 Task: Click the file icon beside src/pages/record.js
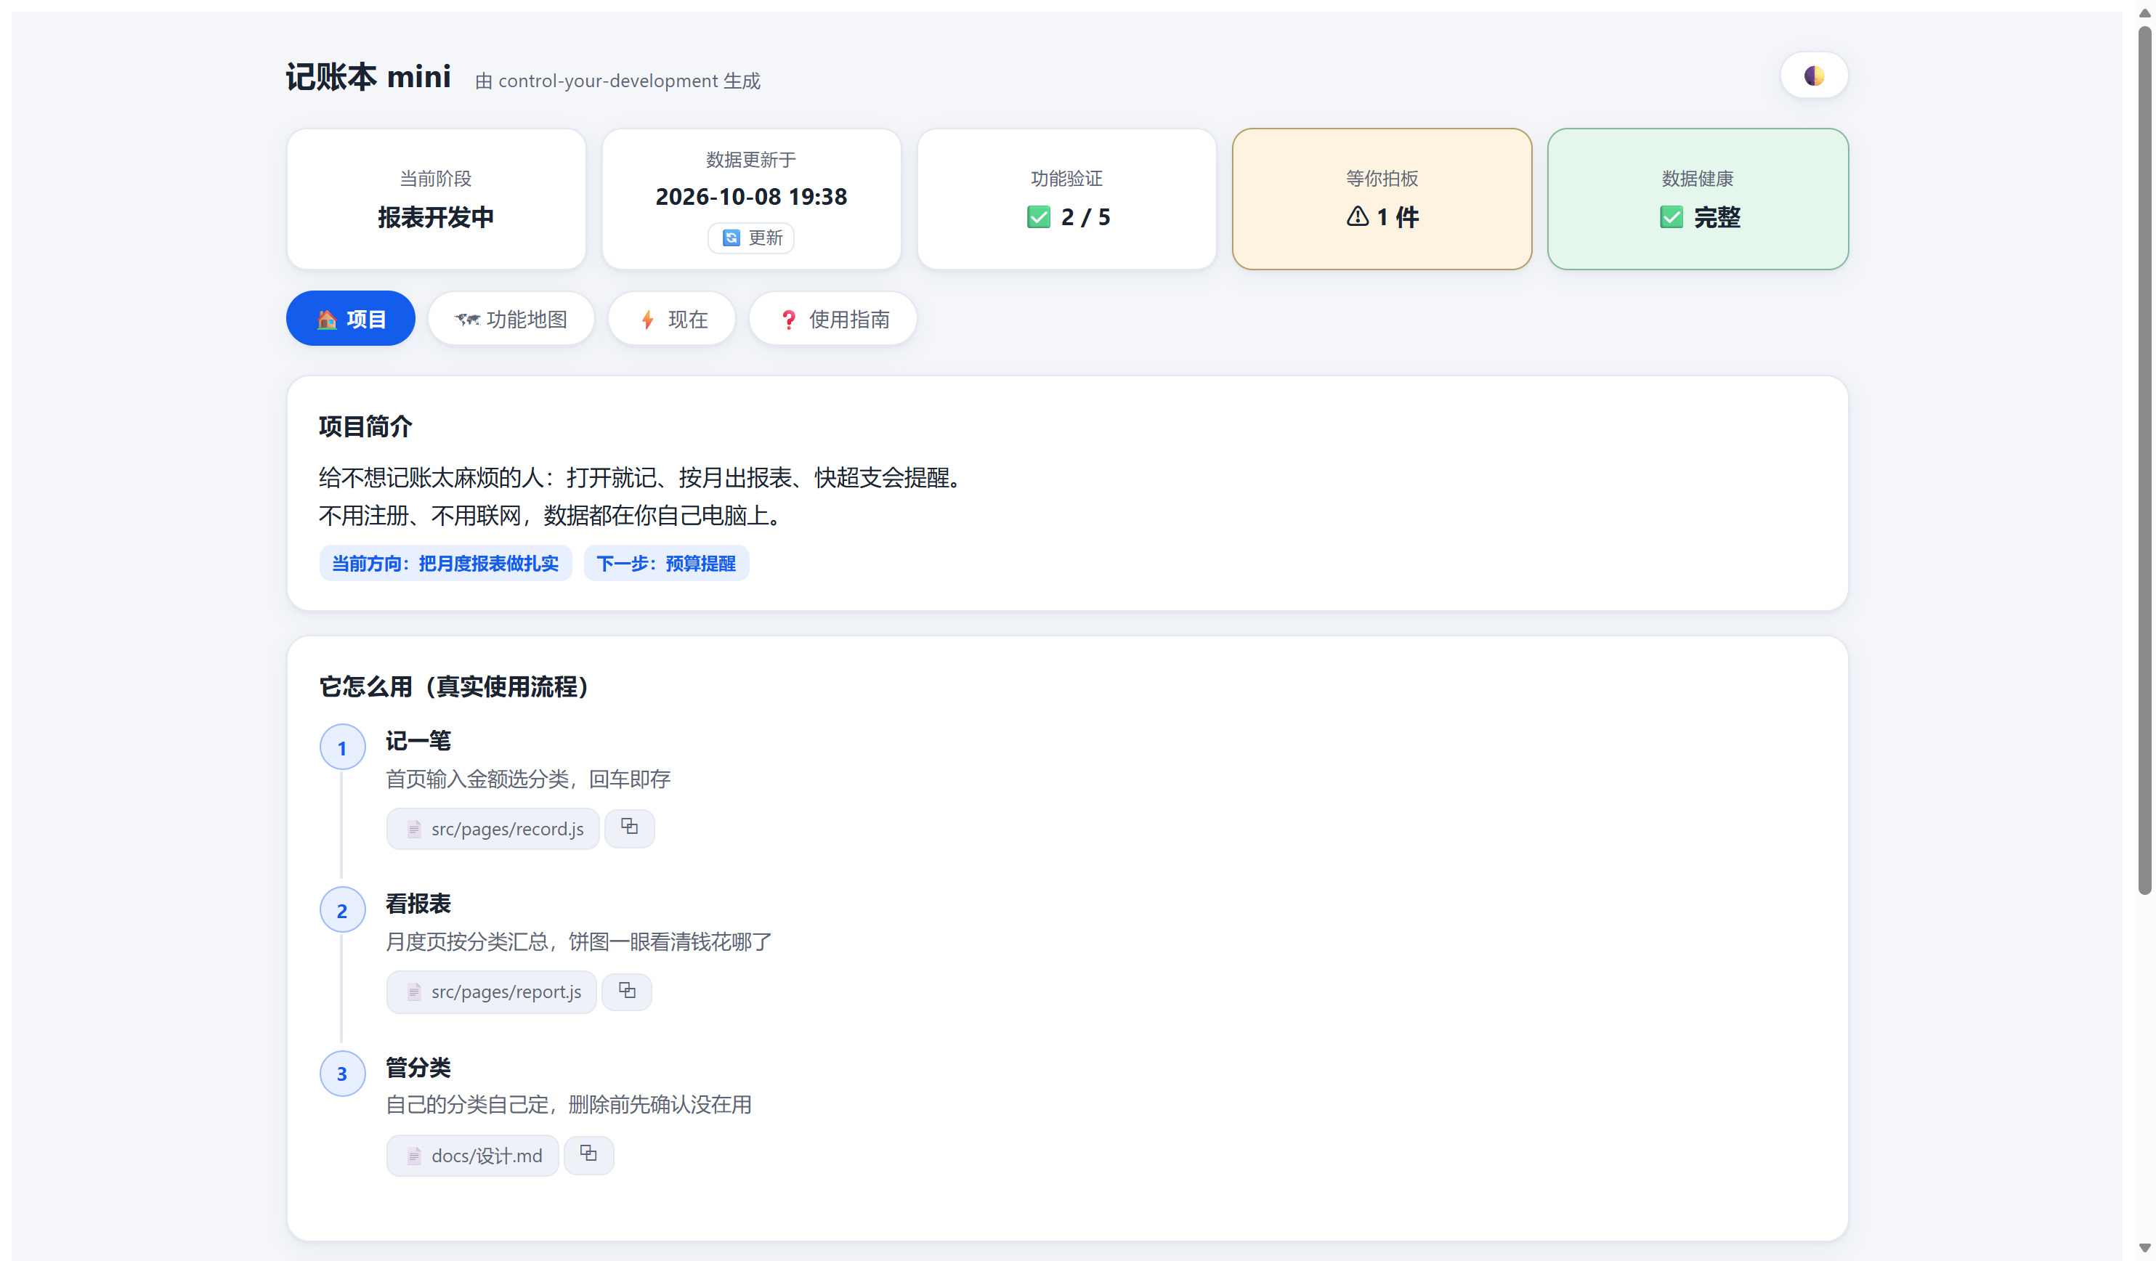tap(414, 829)
